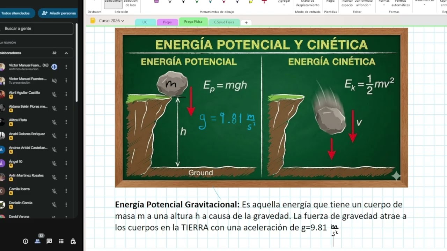Screen dimensions: 447x251
Task: Click the sparkle icon on chalkboard corner
Action: [396, 176]
